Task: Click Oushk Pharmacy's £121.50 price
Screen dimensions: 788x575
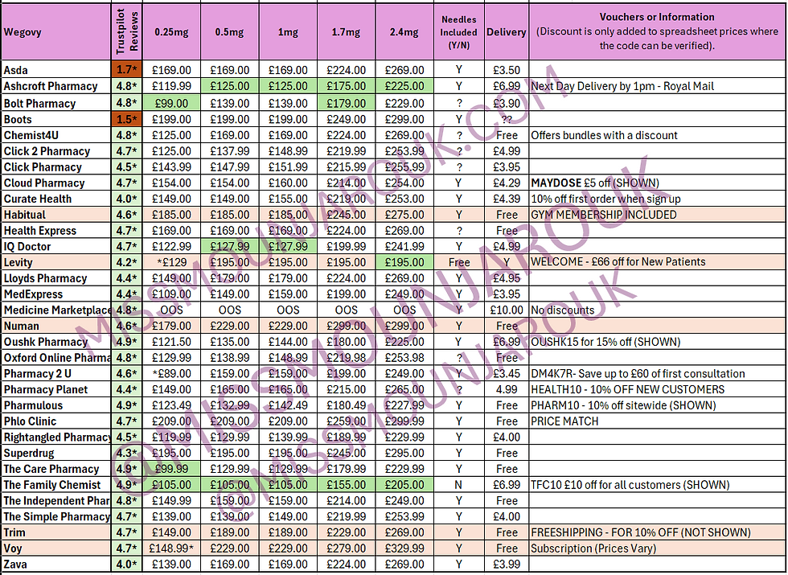Action: (x=171, y=342)
